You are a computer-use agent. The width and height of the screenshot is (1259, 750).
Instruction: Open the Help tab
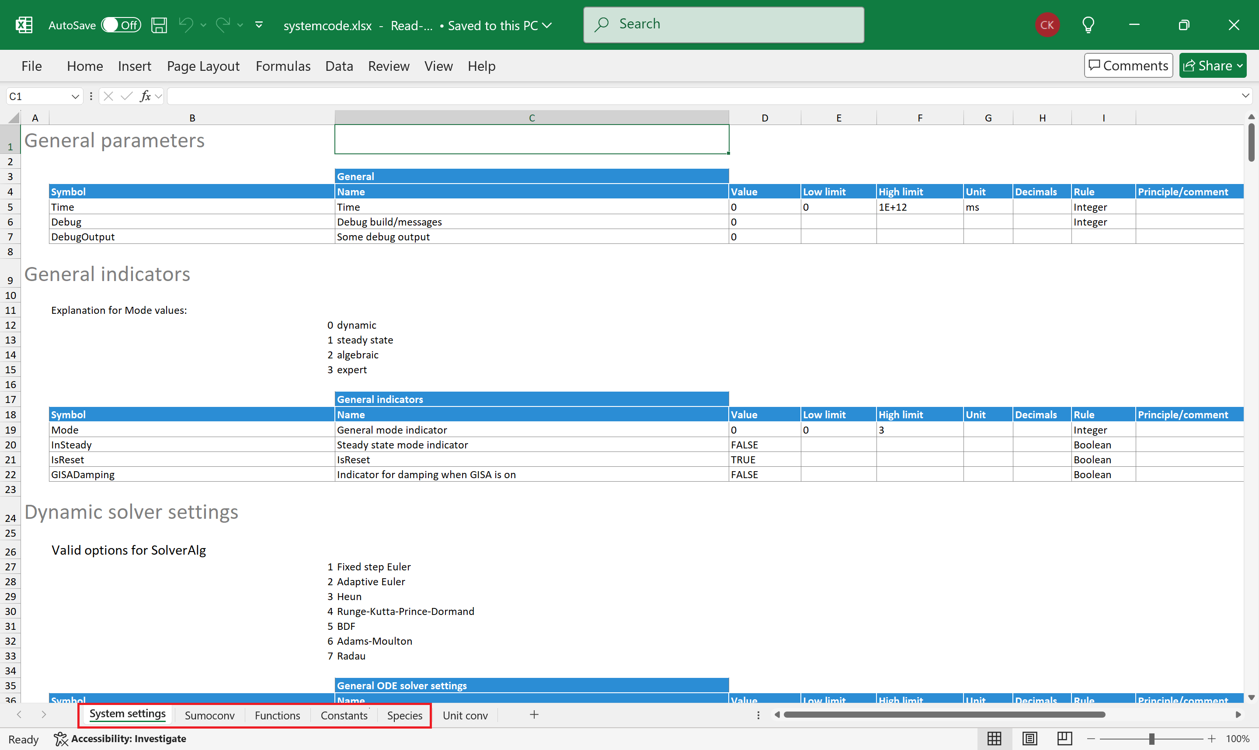point(481,66)
